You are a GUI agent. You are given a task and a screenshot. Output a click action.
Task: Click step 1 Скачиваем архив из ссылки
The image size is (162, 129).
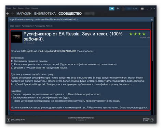29,61
